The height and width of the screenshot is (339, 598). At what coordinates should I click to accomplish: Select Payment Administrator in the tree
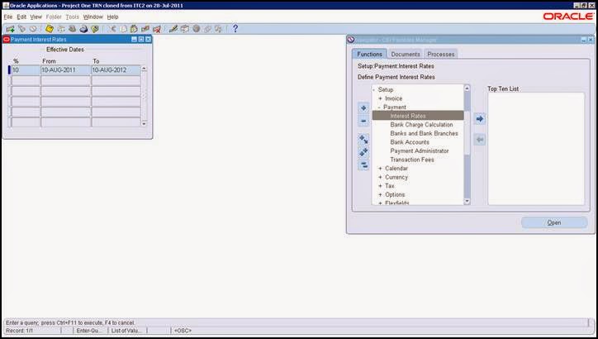420,151
